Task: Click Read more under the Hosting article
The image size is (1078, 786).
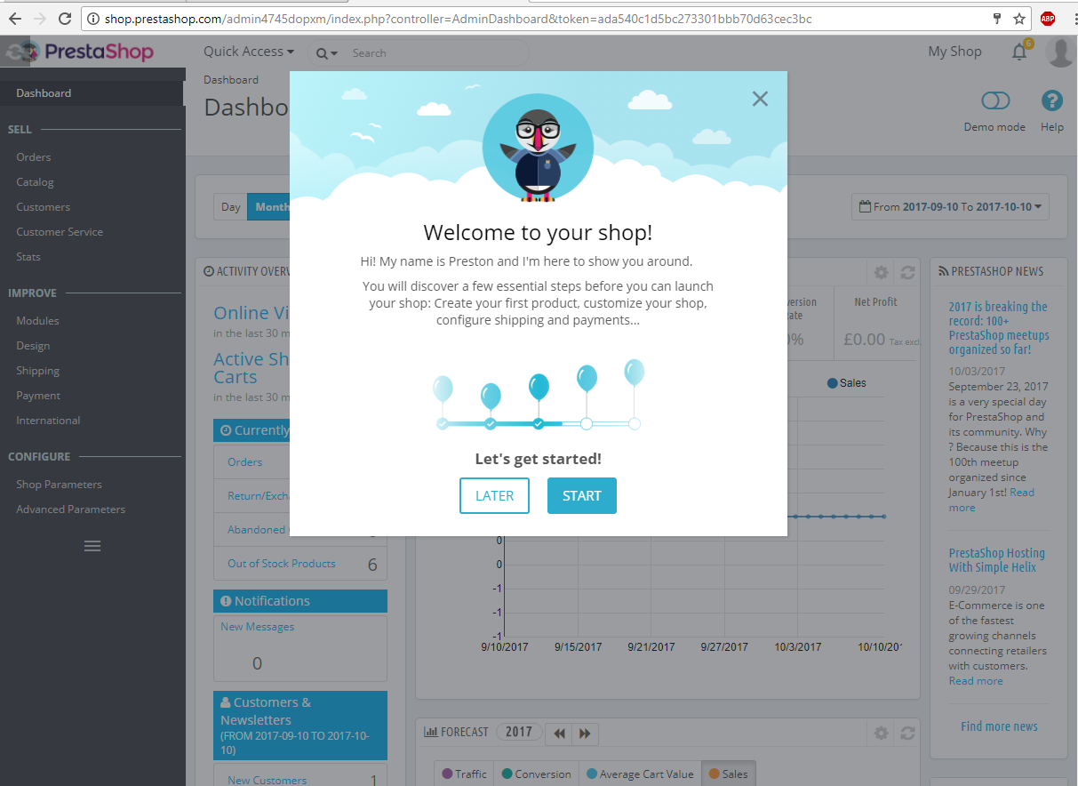Action: pos(976,681)
